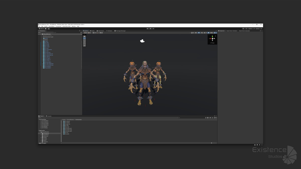This screenshot has height=169, width=301.
Task: Open the Layers dropdown
Action: (251, 29)
